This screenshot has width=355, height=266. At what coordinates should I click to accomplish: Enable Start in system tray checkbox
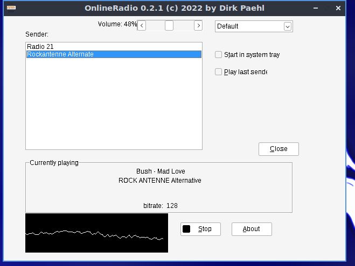tap(218, 54)
